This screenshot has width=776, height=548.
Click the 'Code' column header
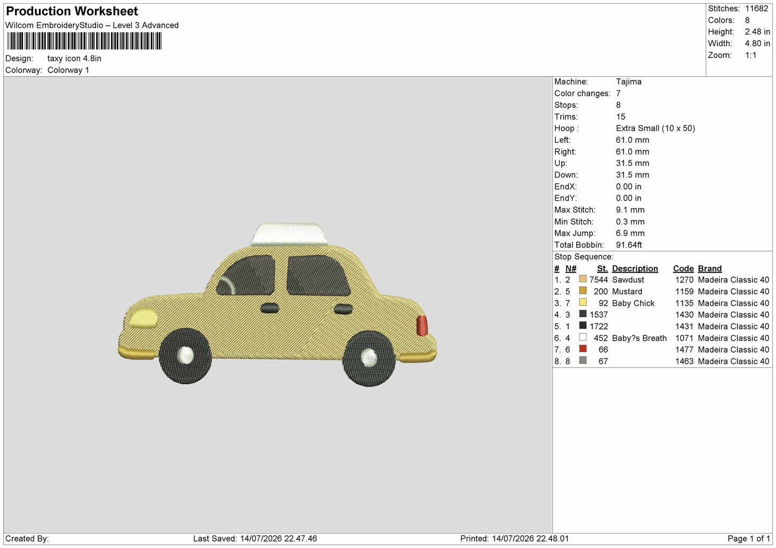(684, 268)
